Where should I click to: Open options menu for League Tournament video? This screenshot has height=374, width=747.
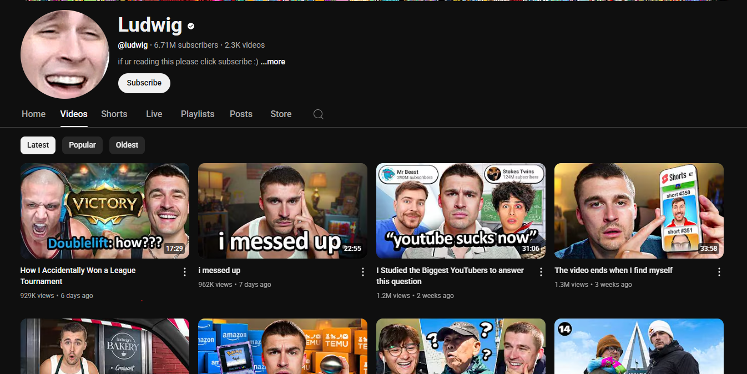(185, 272)
